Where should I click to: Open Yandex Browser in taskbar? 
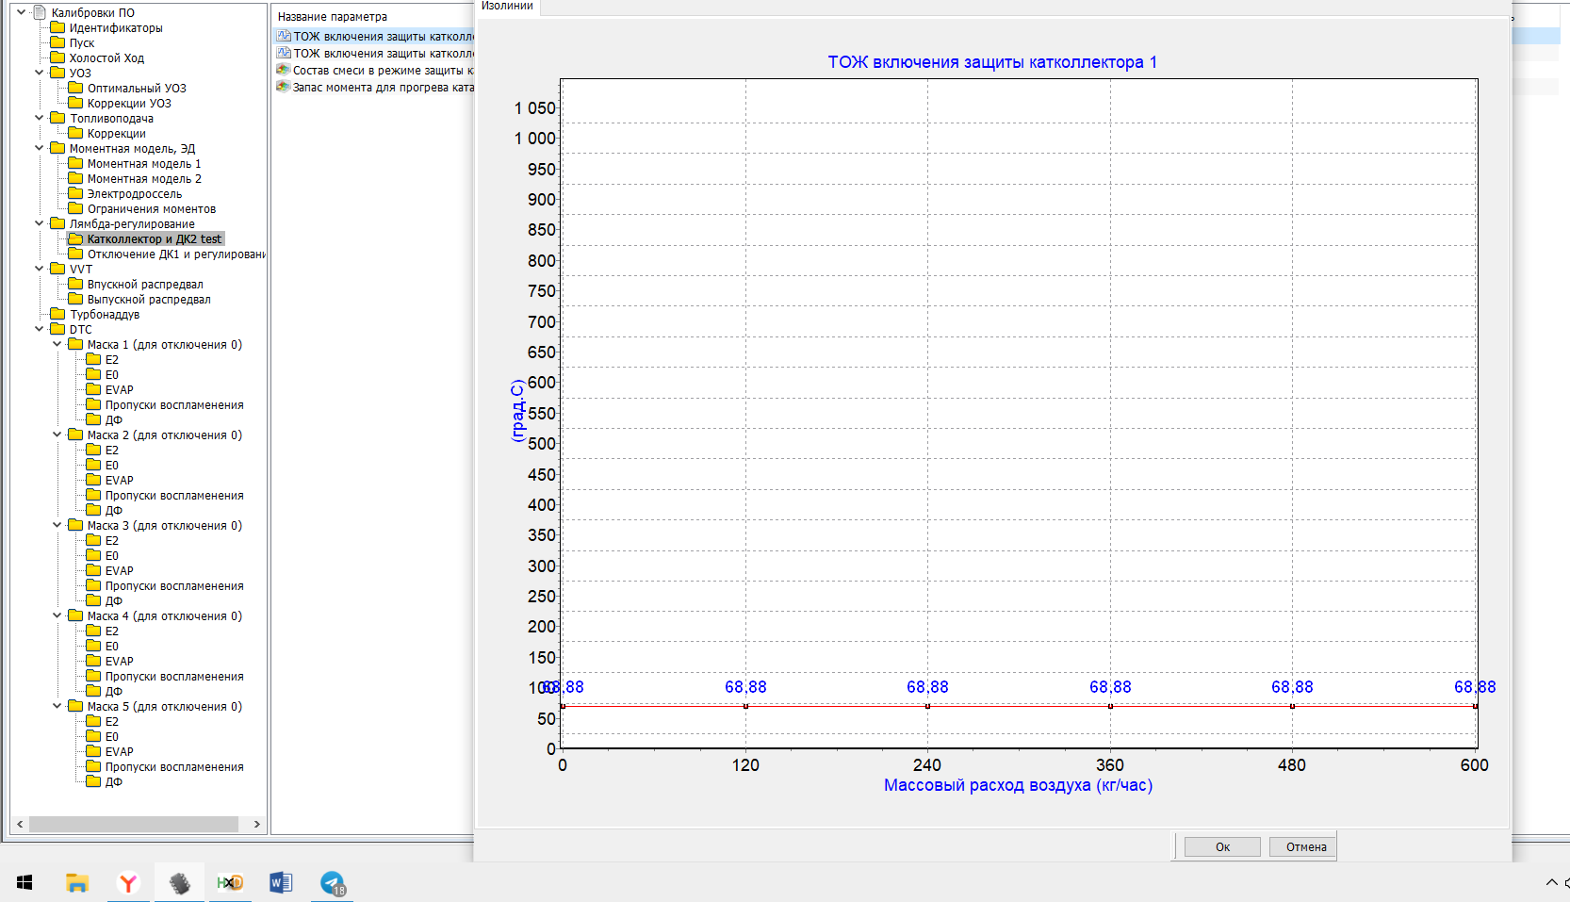(x=128, y=883)
